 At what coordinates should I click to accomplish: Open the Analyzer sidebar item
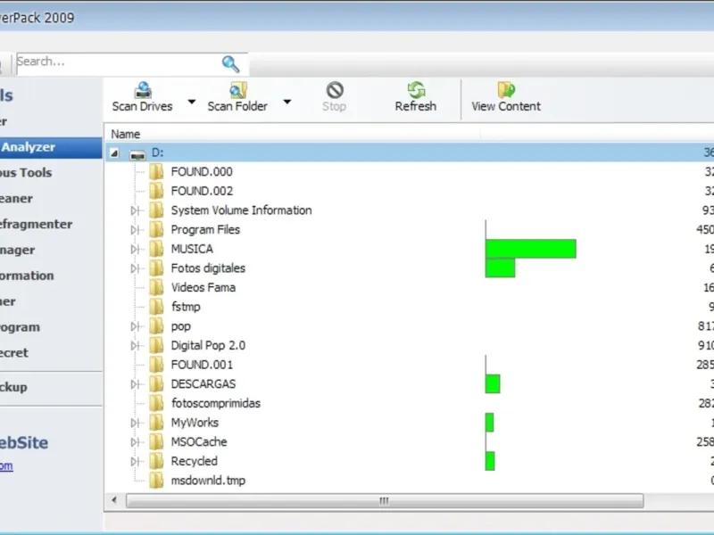tap(51, 147)
